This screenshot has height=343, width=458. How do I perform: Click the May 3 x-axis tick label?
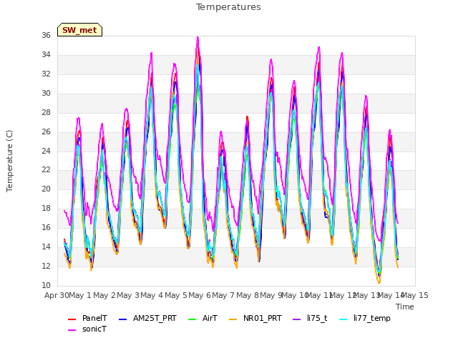128,295
